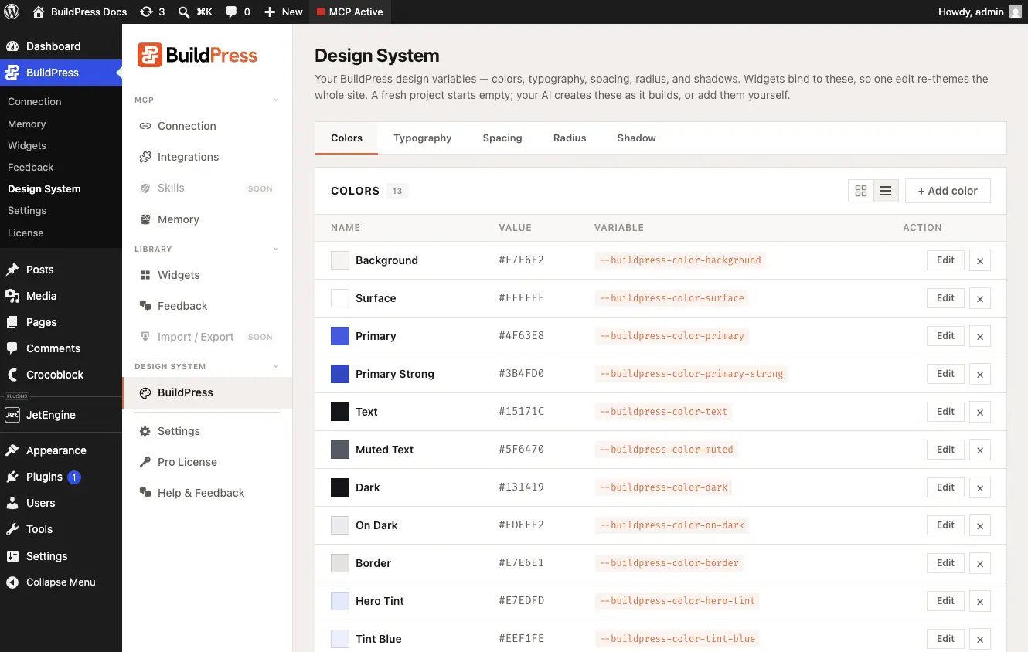Click the Dashboard gauge icon
Screen dimensions: 1028x652
click(x=12, y=46)
